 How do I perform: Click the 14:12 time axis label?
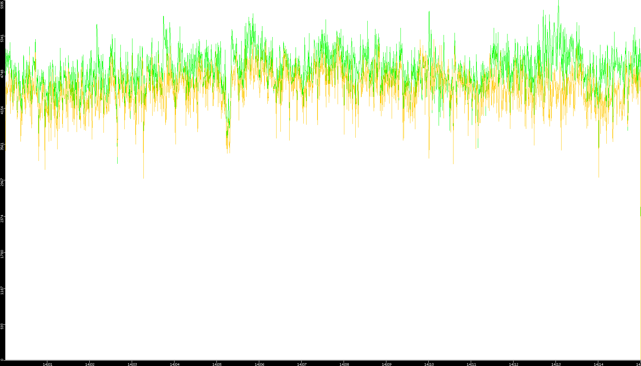[514, 364]
